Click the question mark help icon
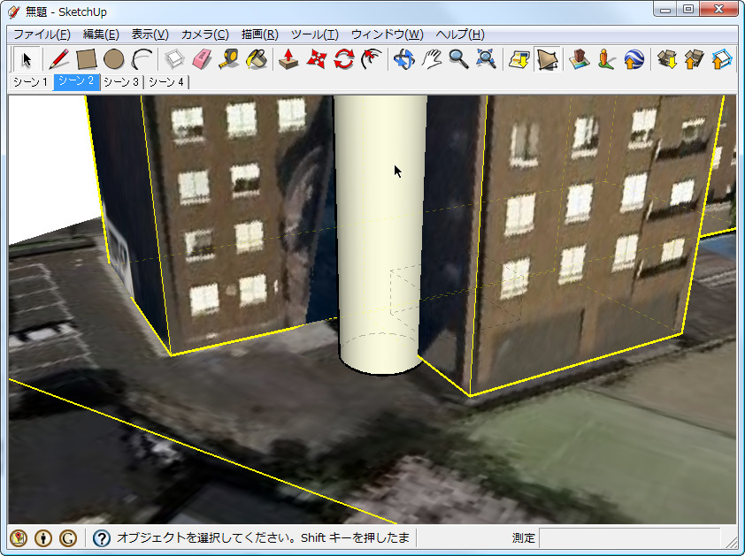Viewport: 745px width, 556px height. [101, 538]
